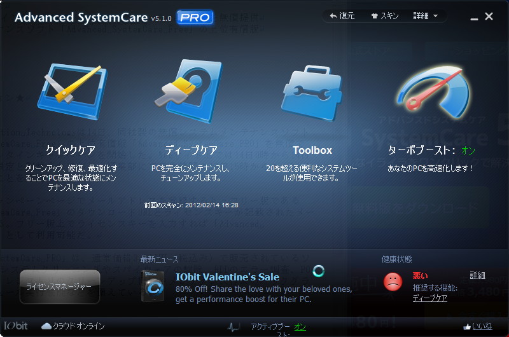
Task: Select the Toolbox title label
Action: point(312,150)
